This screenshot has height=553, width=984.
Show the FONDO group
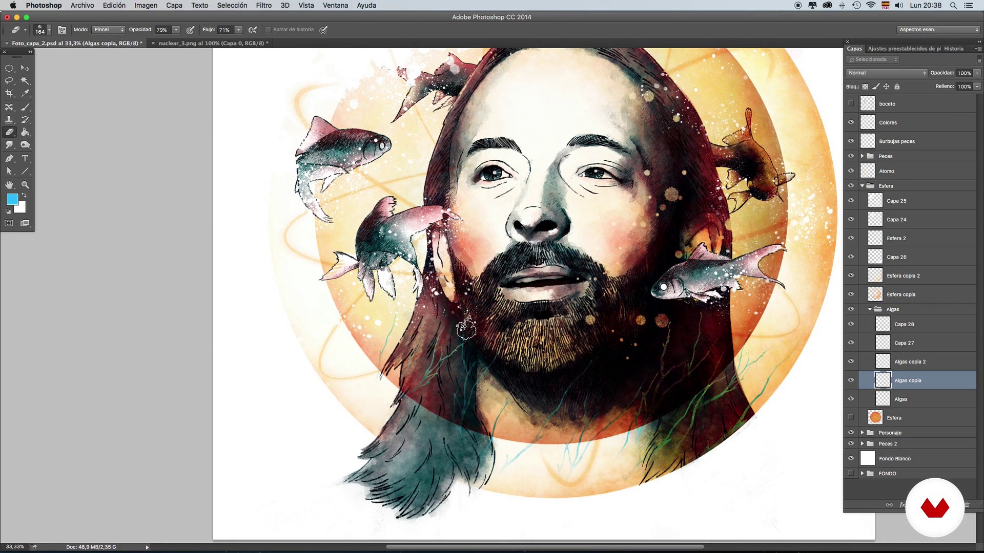(x=851, y=473)
